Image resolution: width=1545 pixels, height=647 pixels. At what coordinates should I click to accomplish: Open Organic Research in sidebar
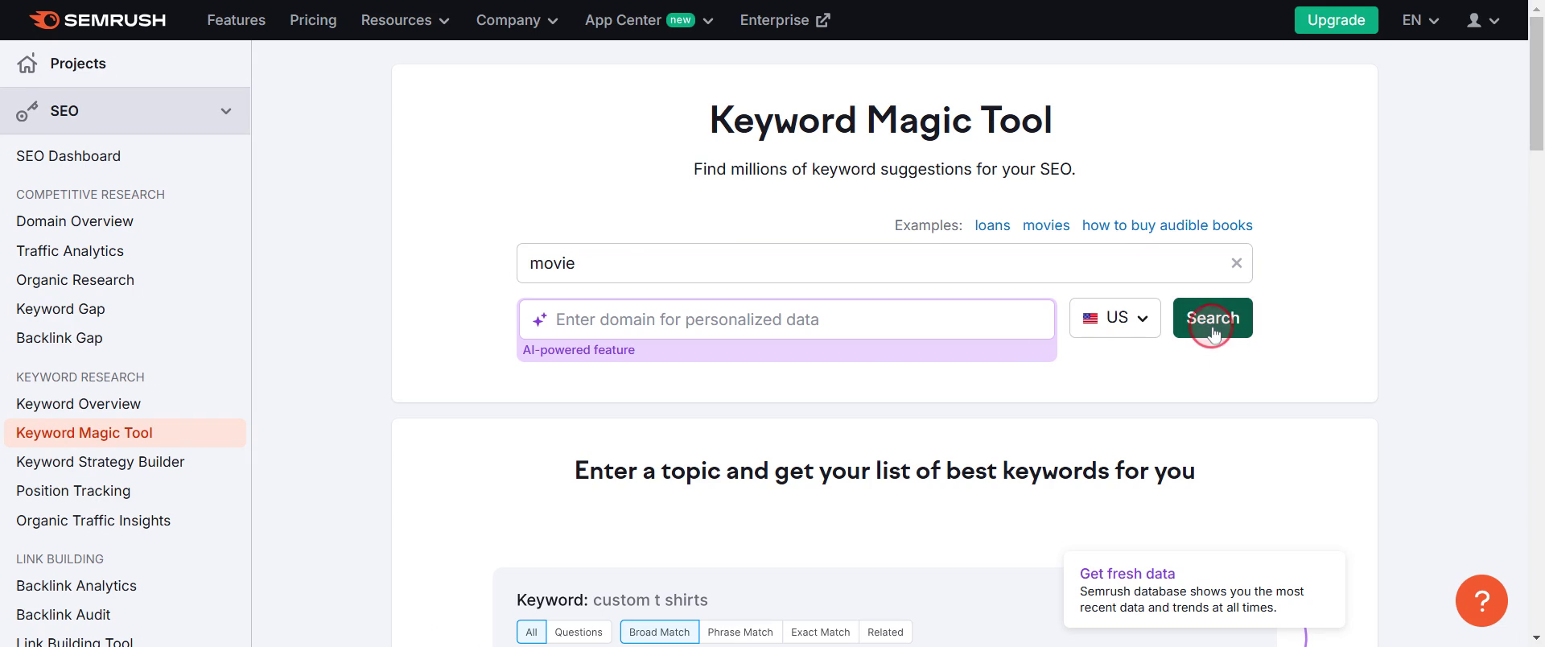point(75,280)
